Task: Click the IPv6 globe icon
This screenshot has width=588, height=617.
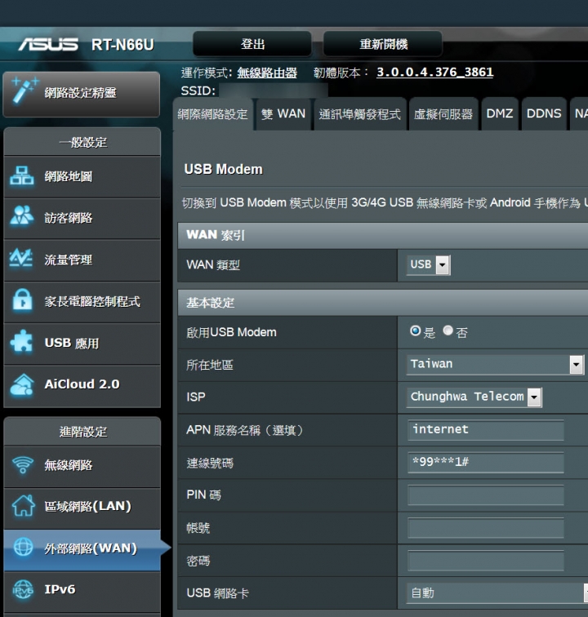Action: pos(23,590)
